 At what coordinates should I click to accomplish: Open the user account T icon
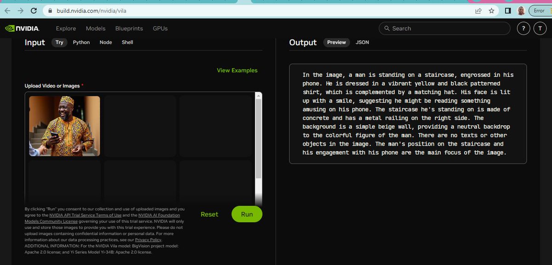[540, 28]
